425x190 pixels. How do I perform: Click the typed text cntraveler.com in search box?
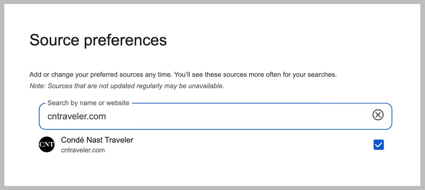(x=77, y=116)
